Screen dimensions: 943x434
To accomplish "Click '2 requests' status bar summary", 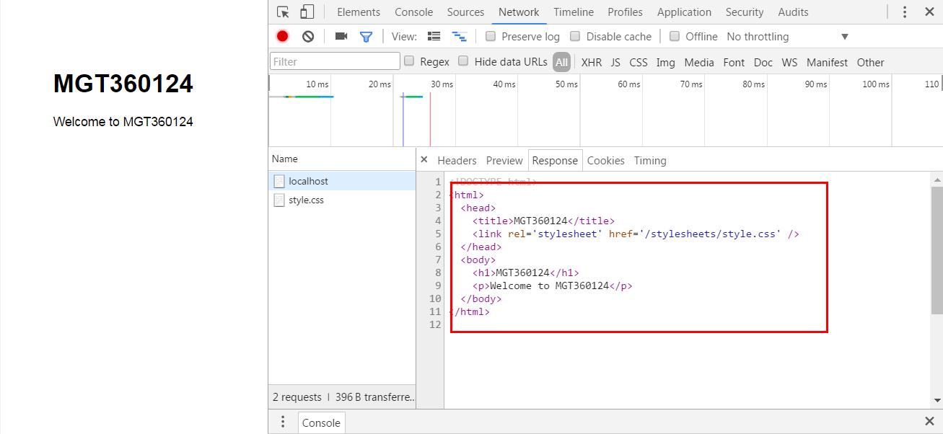I will pyautogui.click(x=297, y=397).
